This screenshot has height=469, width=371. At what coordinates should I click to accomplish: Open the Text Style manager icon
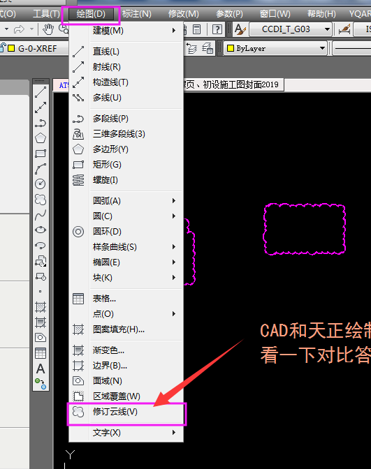pos(240,29)
